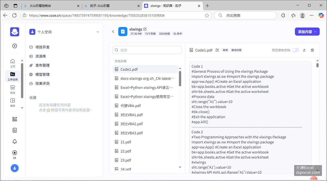Delete Code1.pdf using the trash icon

312,50
